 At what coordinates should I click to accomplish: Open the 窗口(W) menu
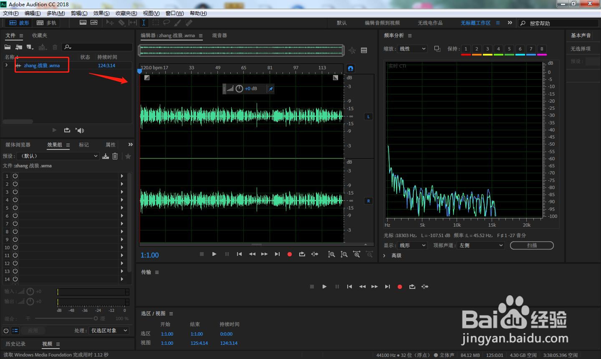coord(174,13)
